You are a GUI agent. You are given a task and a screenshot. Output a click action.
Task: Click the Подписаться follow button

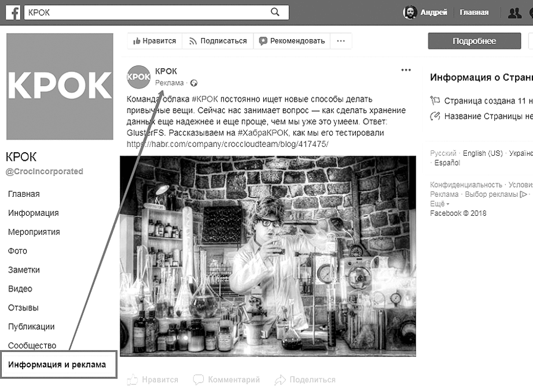(x=218, y=41)
